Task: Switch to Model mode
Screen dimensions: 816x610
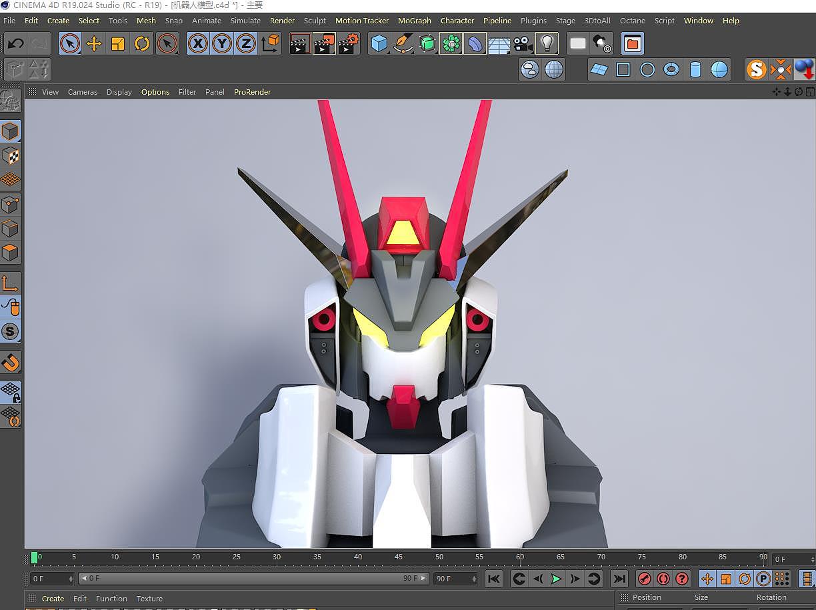Action: pyautogui.click(x=11, y=131)
